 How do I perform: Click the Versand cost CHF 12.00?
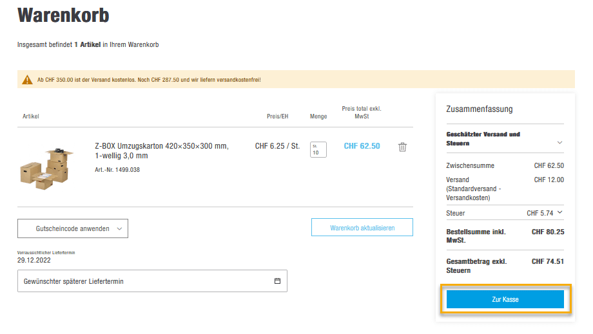pos(549,180)
